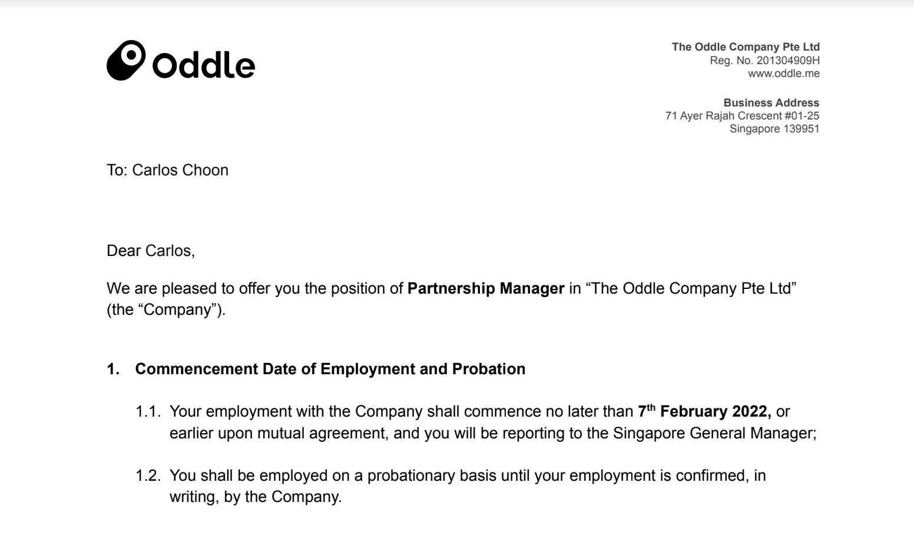Click the section number 1. marker
The image size is (914, 539).
pos(113,369)
